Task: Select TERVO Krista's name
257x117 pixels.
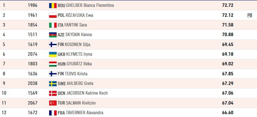Action: click(76, 74)
